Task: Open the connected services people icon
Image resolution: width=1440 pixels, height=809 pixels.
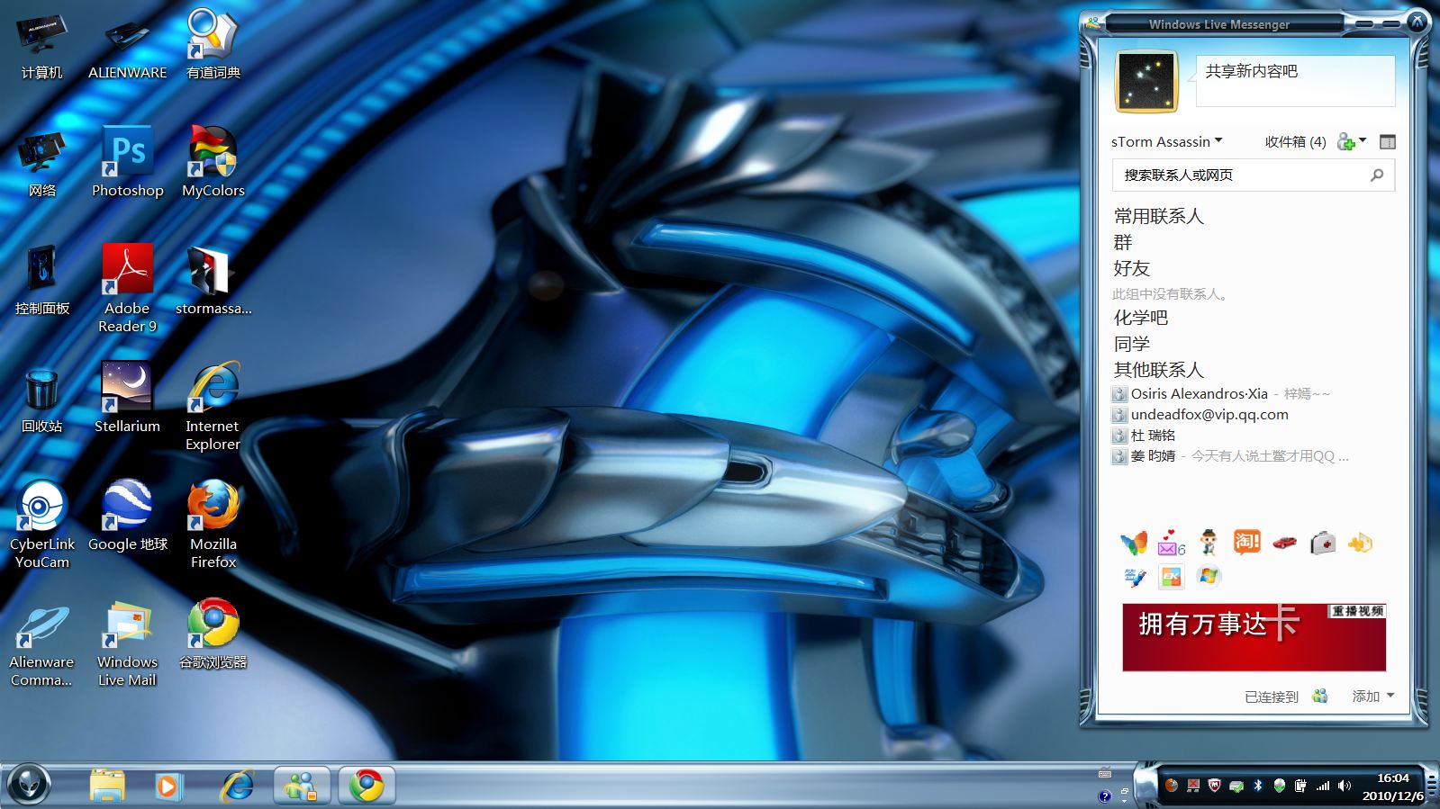Action: click(x=1320, y=696)
